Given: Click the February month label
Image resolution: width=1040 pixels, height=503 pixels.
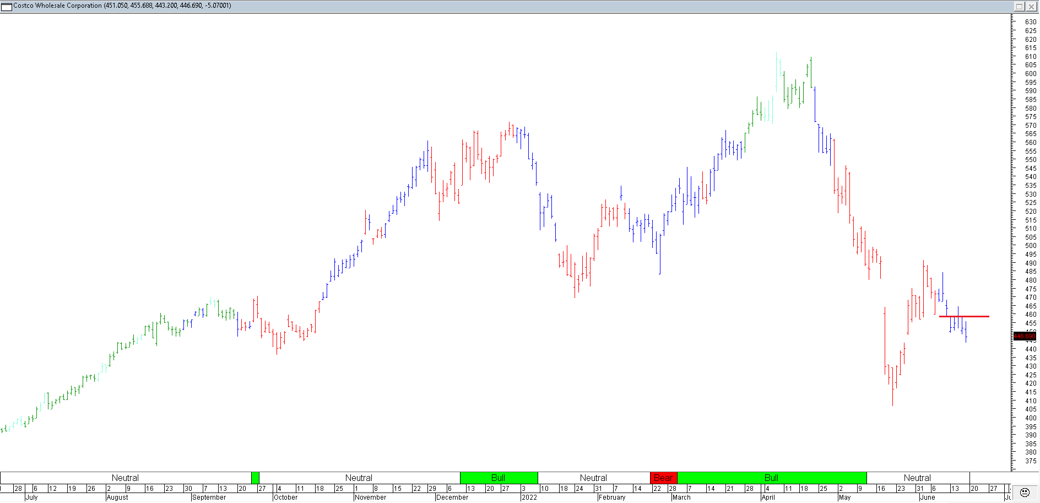Looking at the screenshot, I should pyautogui.click(x=612, y=497).
